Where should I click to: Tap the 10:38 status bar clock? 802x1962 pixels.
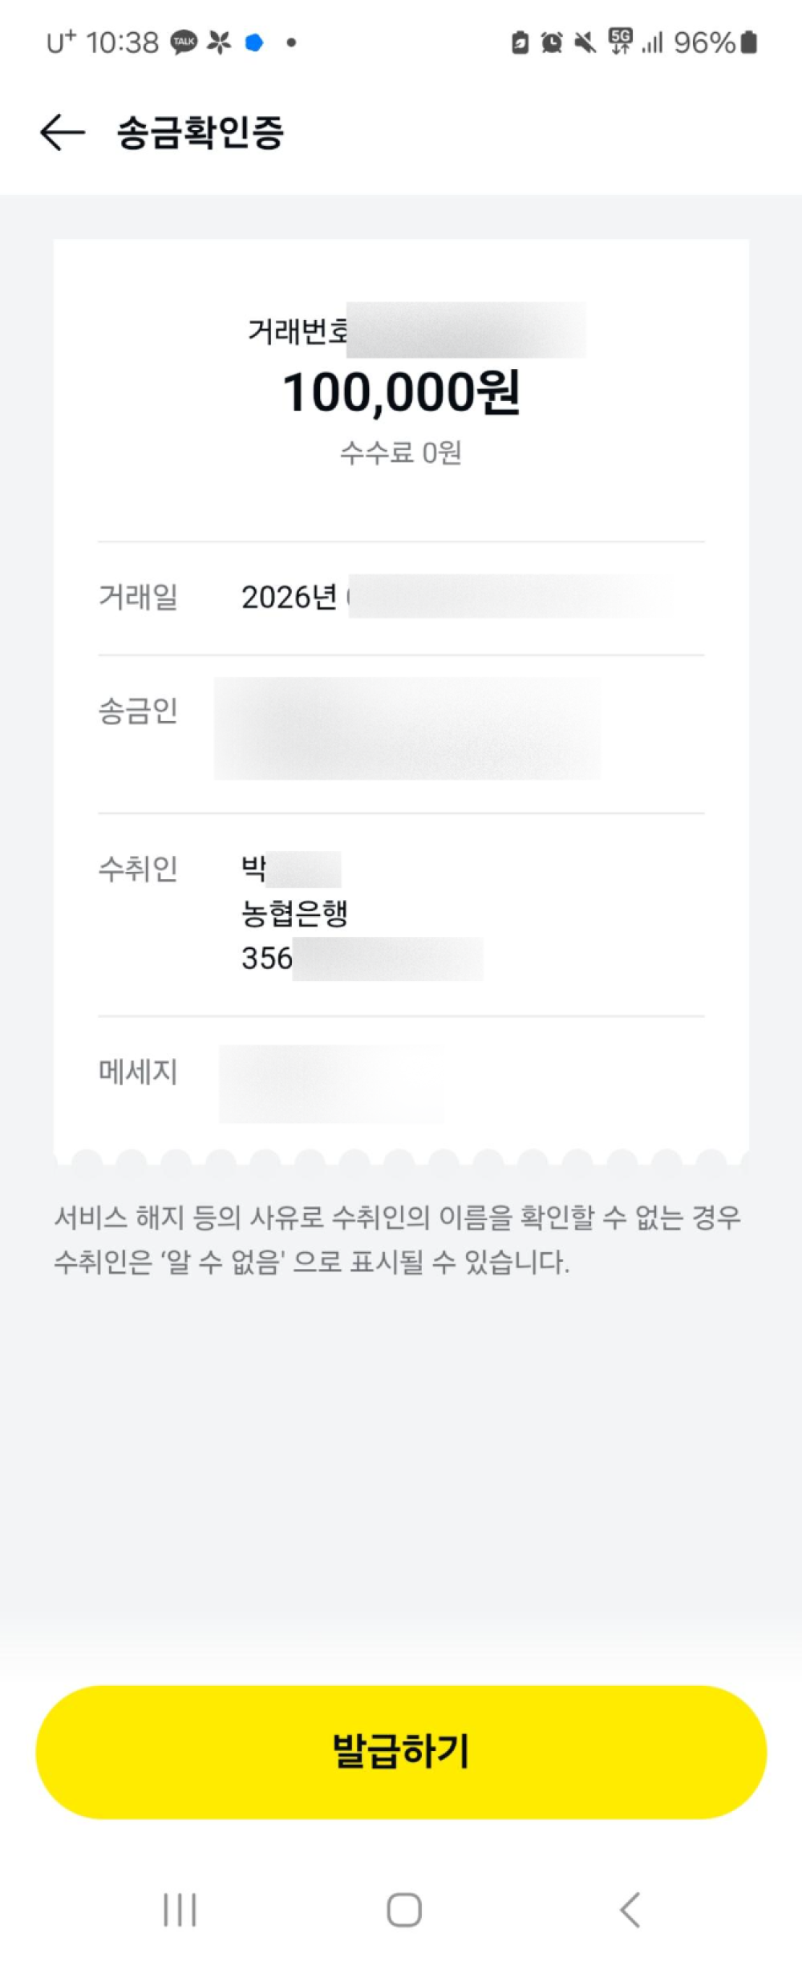[x=122, y=42]
